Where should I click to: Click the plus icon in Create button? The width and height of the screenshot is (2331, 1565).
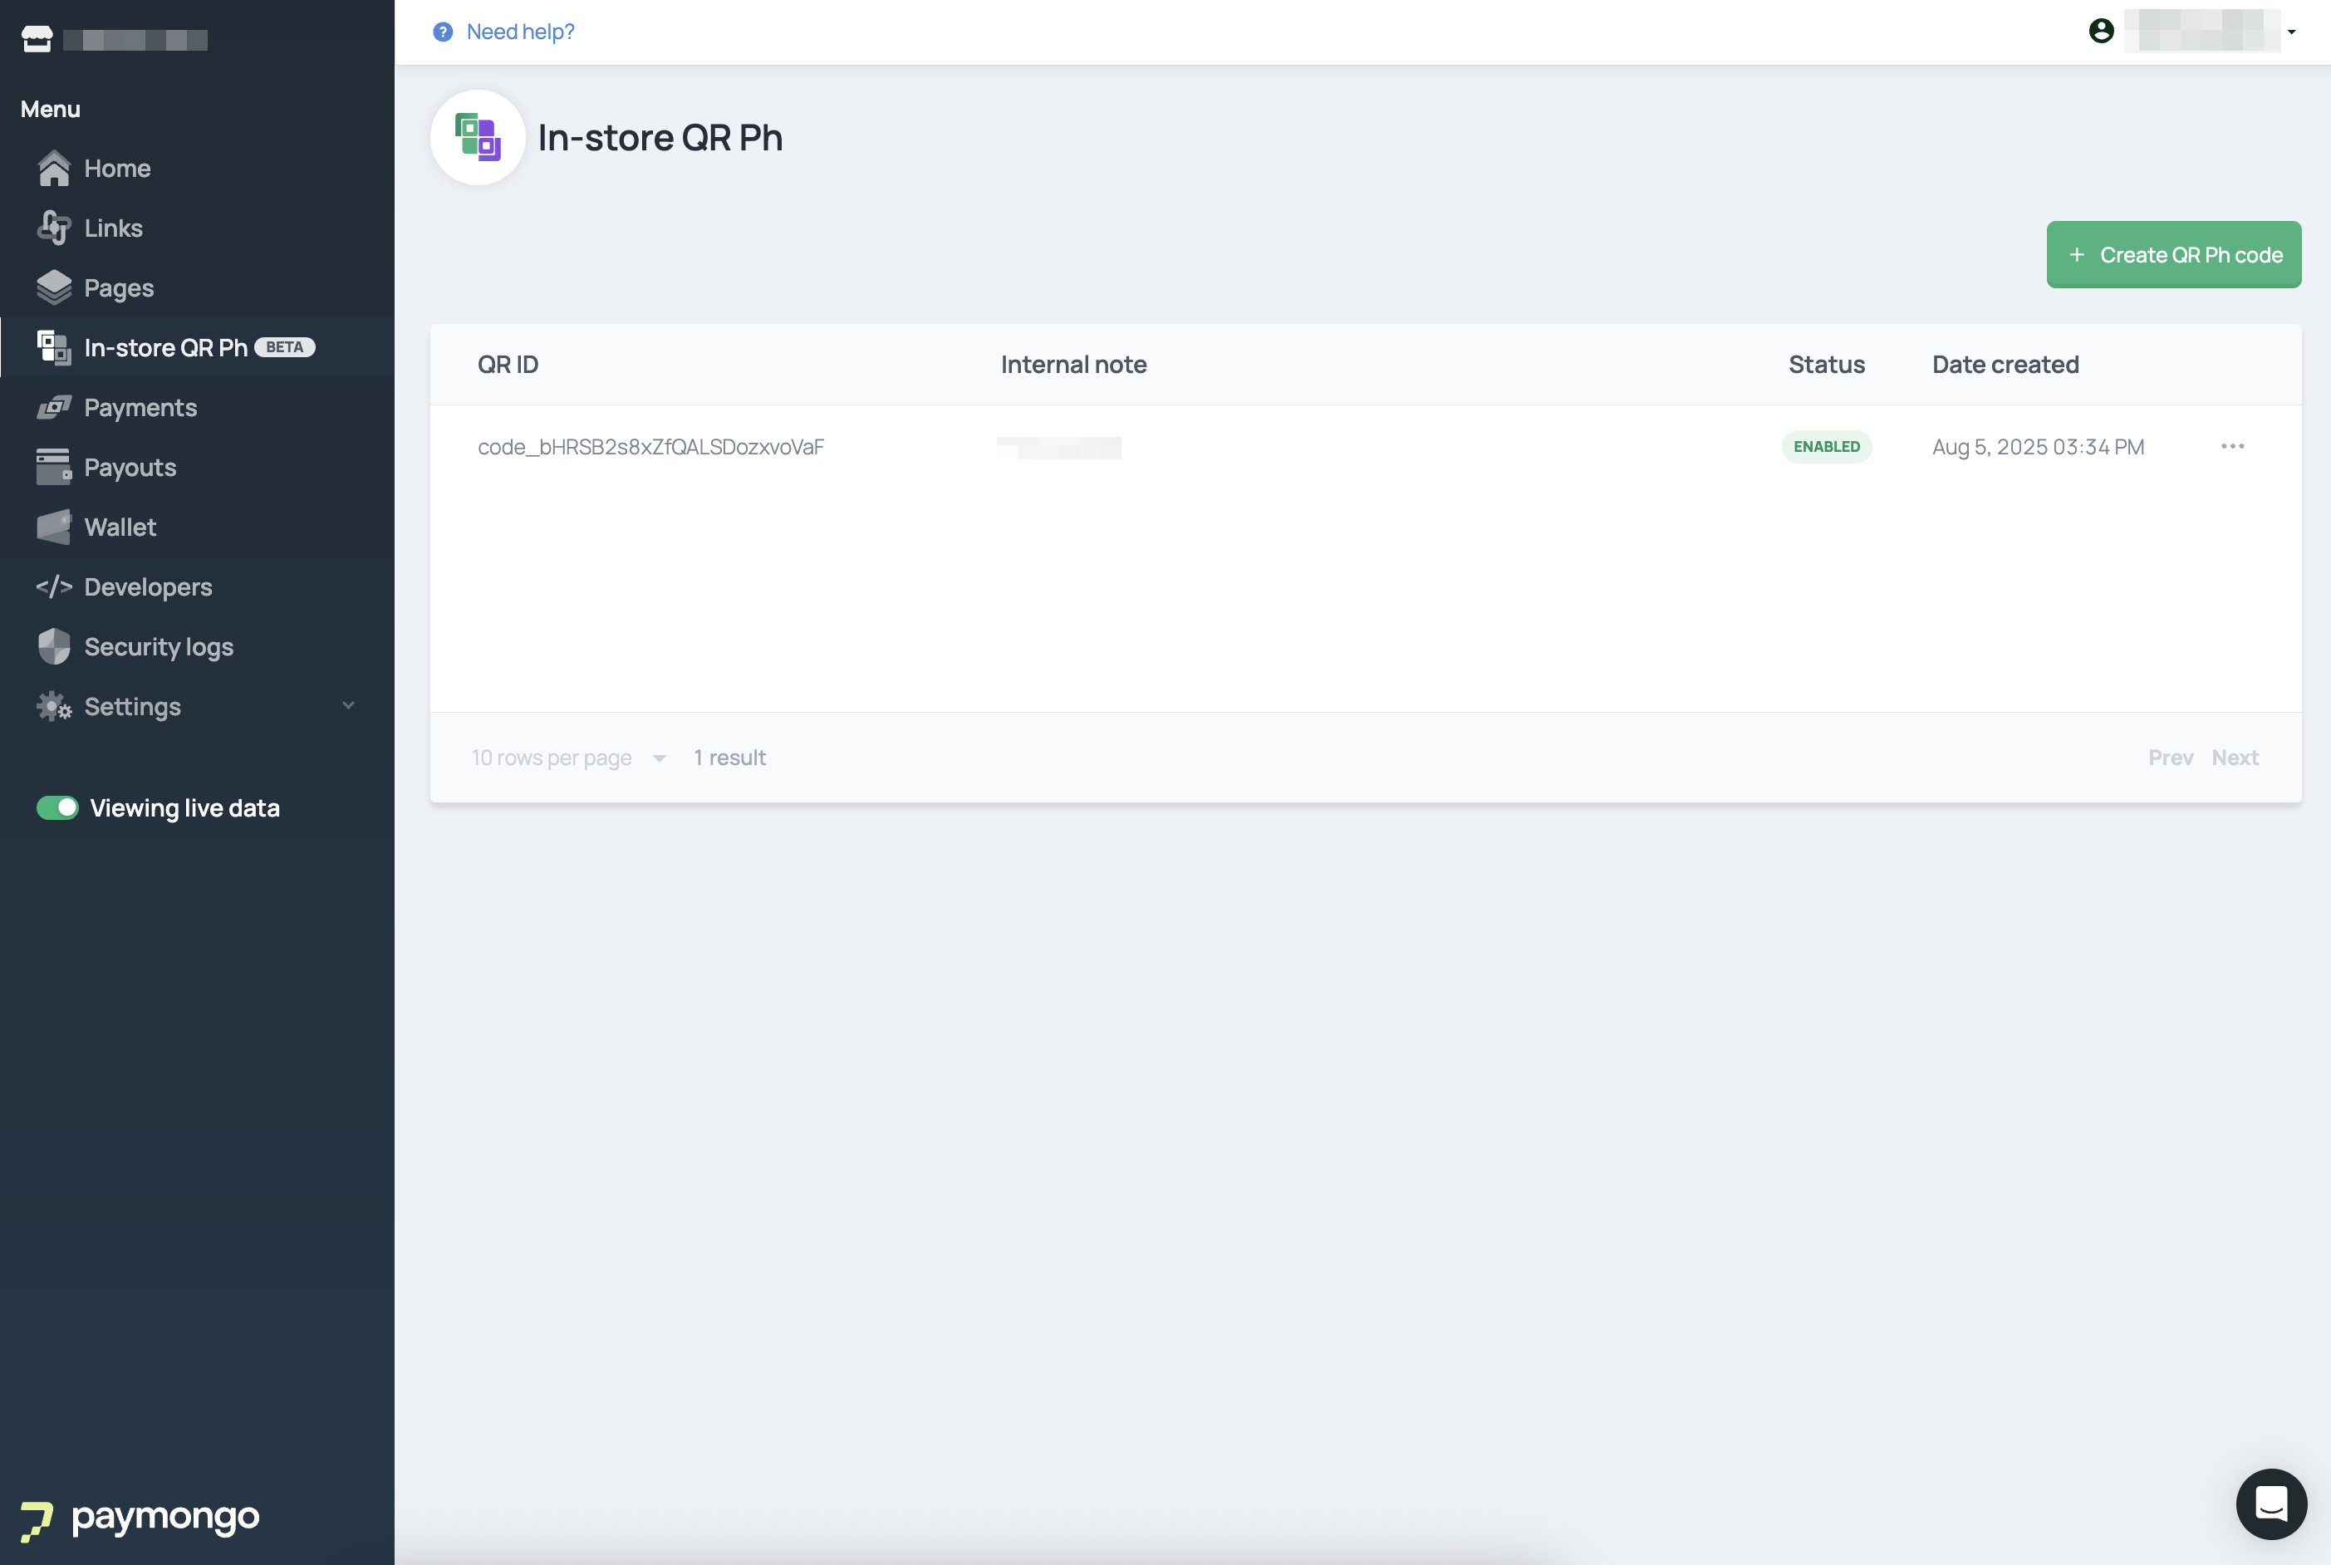tap(2077, 256)
